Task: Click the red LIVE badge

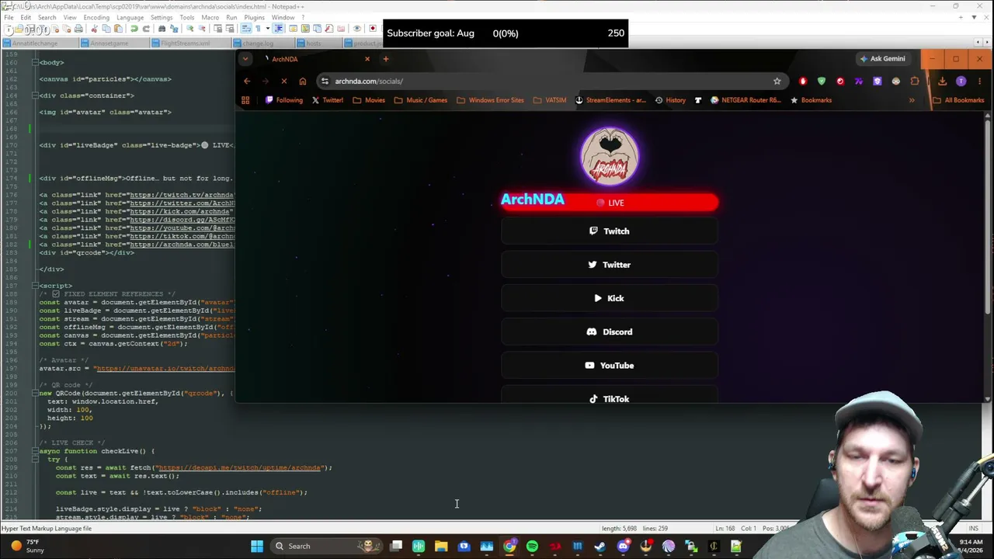Action: click(610, 203)
